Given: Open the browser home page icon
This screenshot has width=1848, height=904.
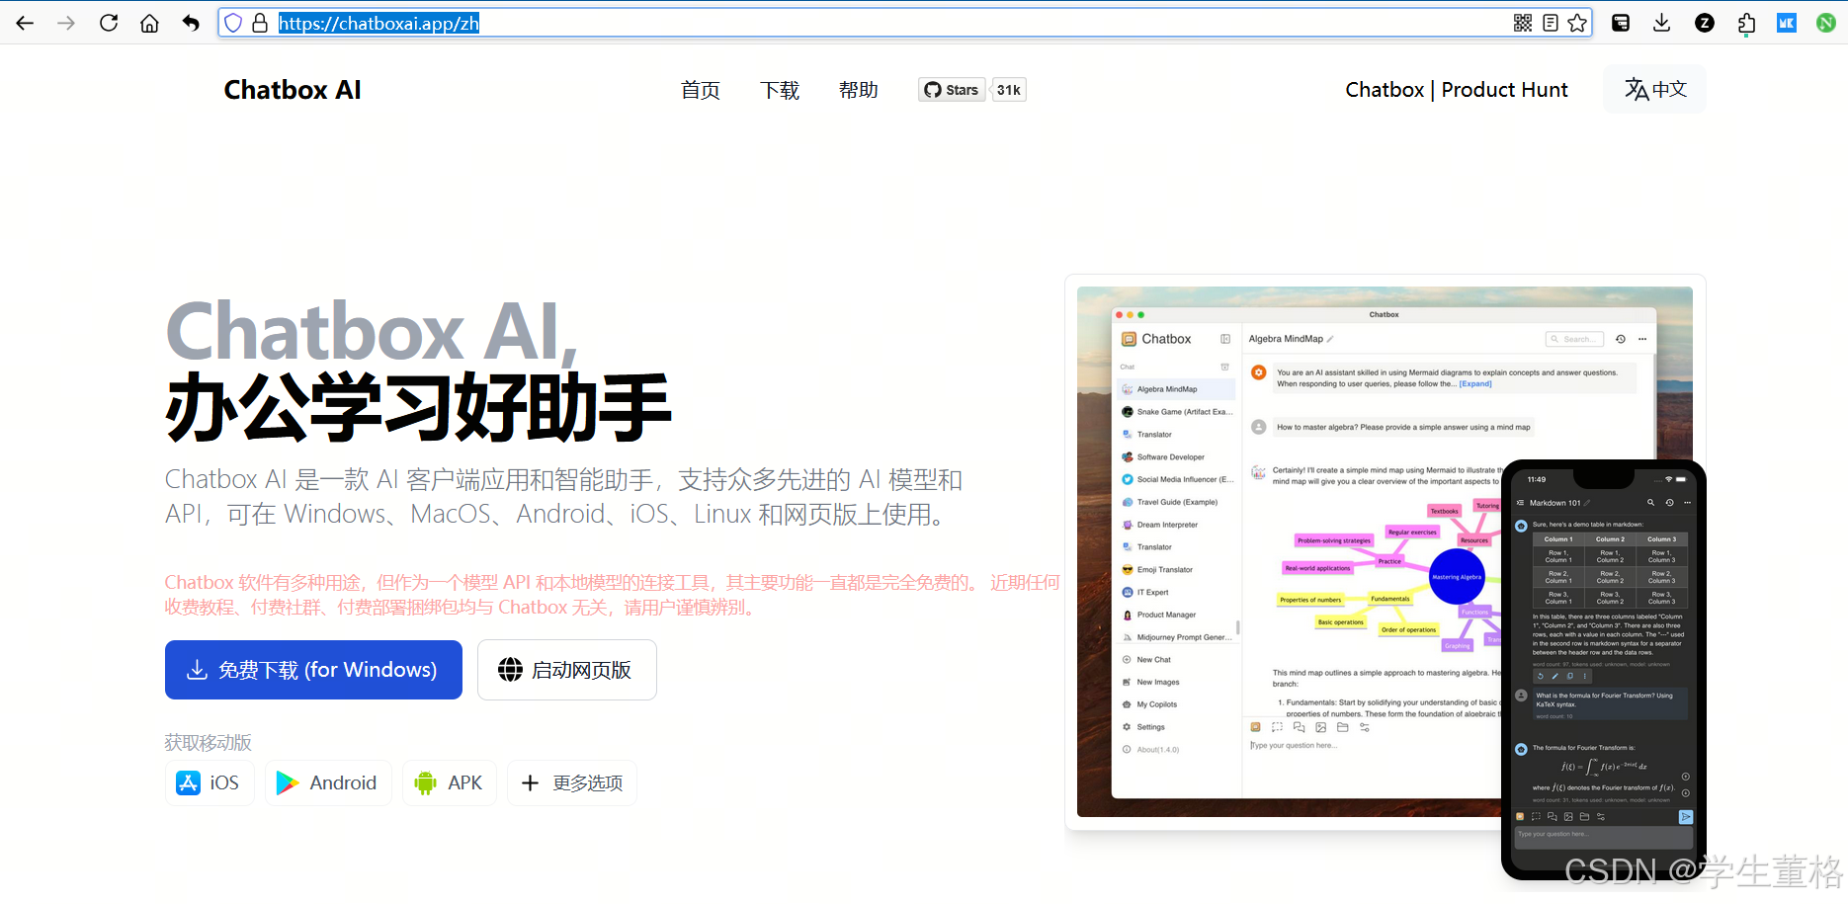Looking at the screenshot, I should tap(149, 23).
